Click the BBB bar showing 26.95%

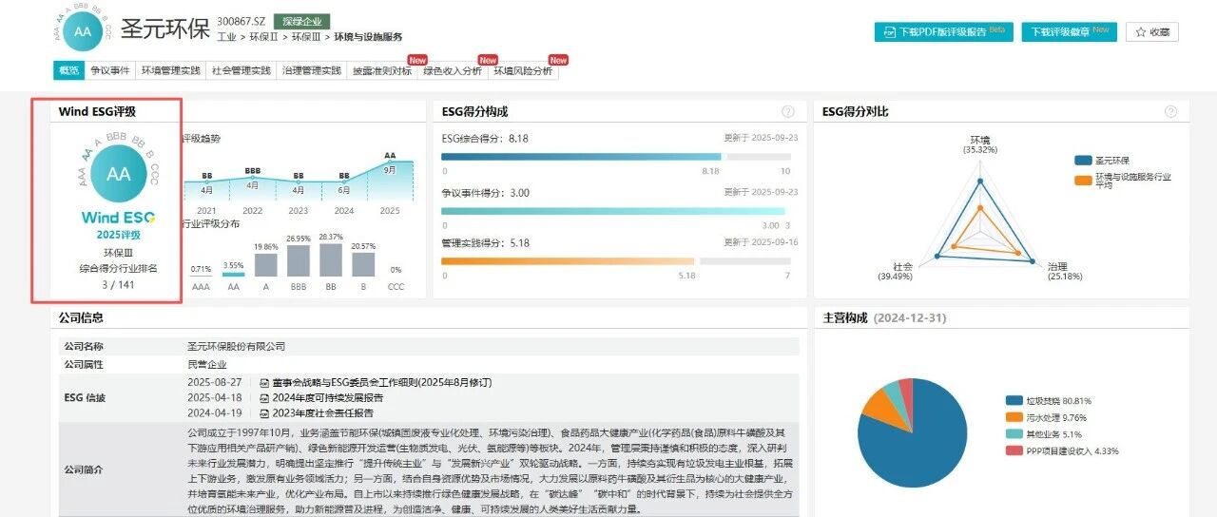tap(299, 260)
